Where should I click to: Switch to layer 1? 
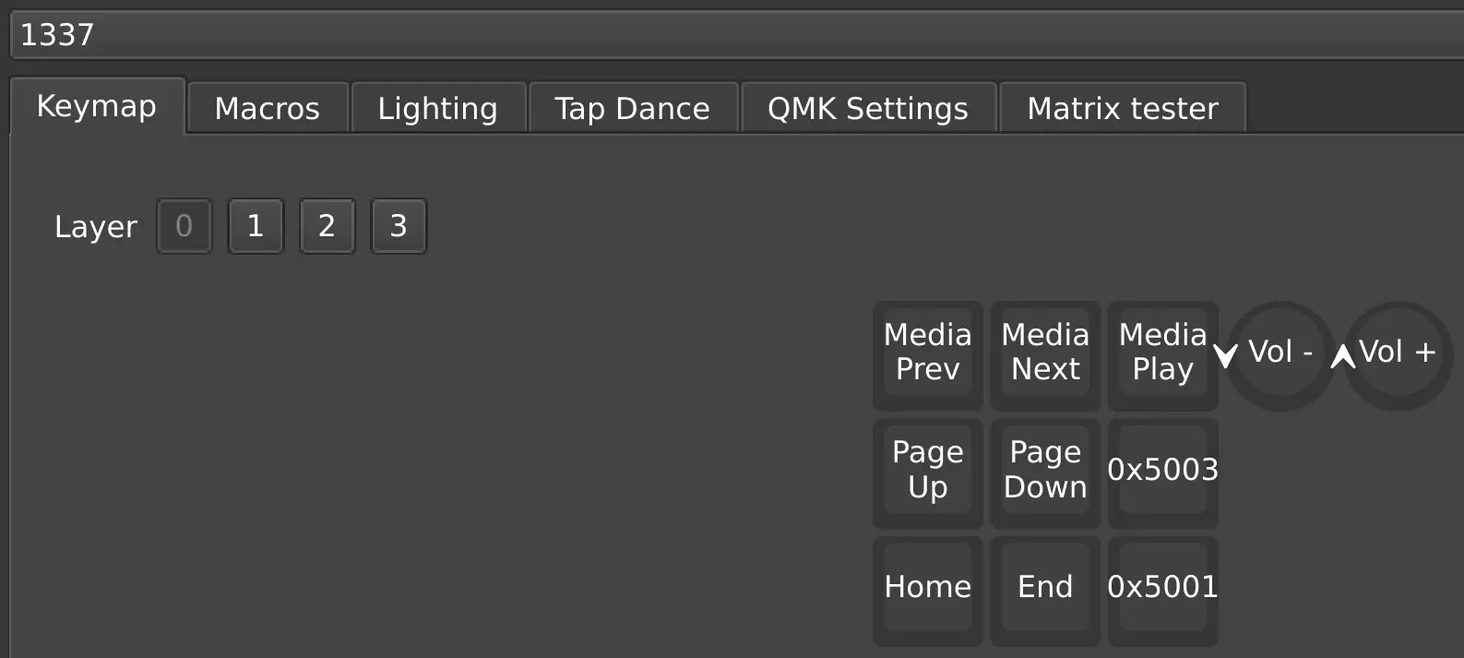[x=256, y=226]
